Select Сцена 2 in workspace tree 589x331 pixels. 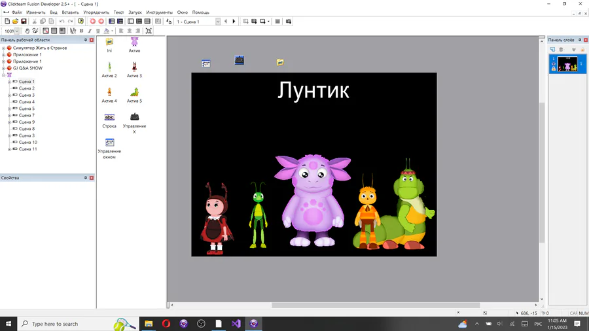click(x=27, y=88)
